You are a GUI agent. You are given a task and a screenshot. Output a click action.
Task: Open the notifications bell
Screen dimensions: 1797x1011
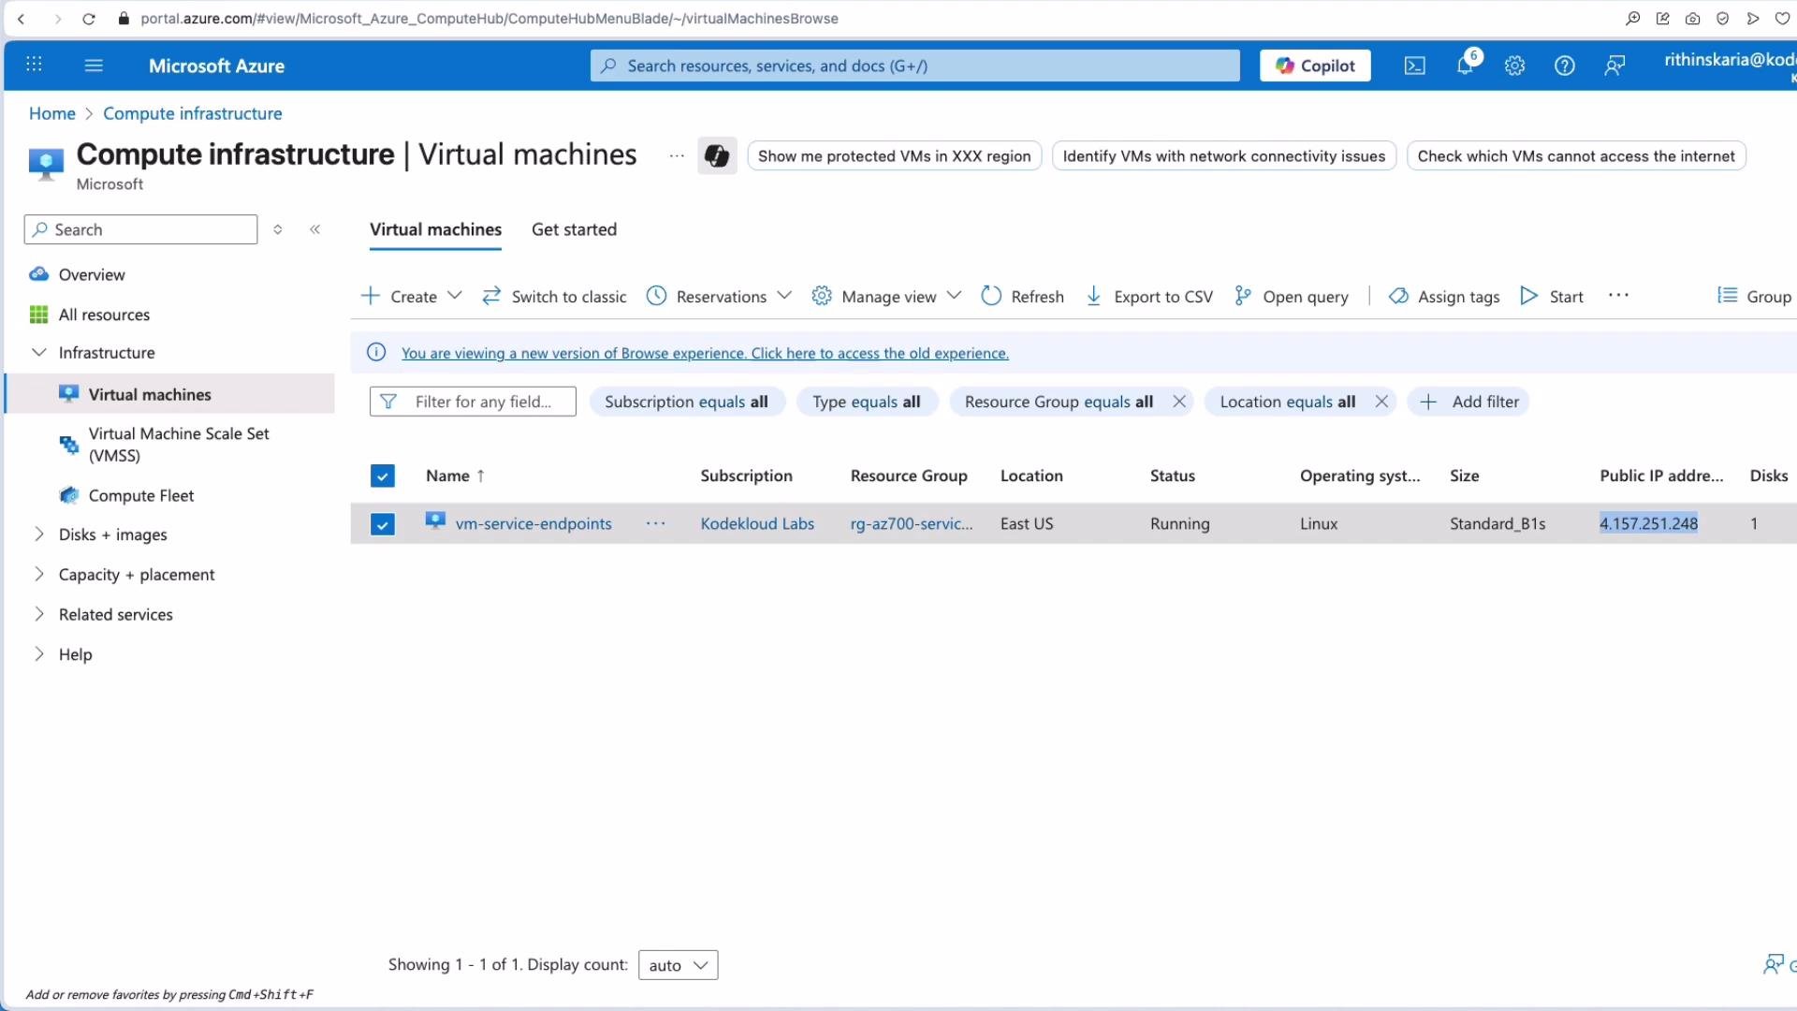click(1466, 65)
